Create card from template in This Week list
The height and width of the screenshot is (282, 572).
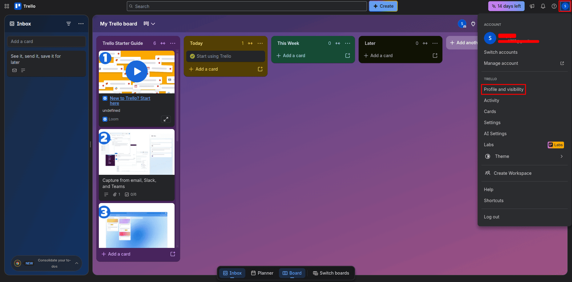click(x=348, y=56)
